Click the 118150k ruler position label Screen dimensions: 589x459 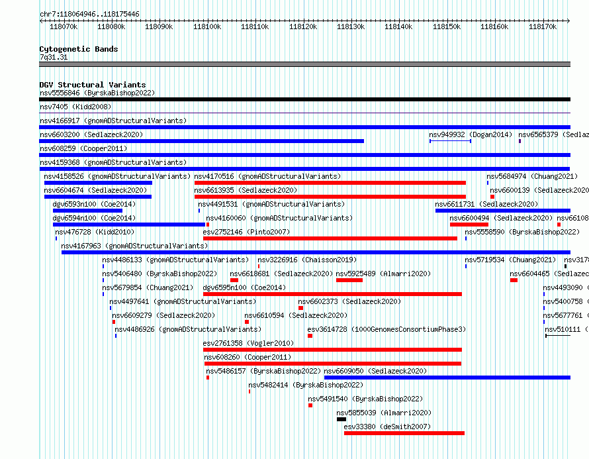pyautogui.click(x=447, y=26)
